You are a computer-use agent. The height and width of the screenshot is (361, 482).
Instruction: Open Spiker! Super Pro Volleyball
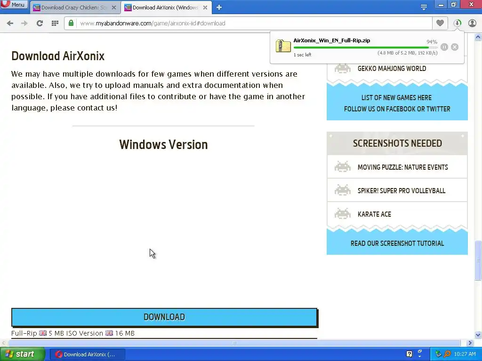[401, 191]
